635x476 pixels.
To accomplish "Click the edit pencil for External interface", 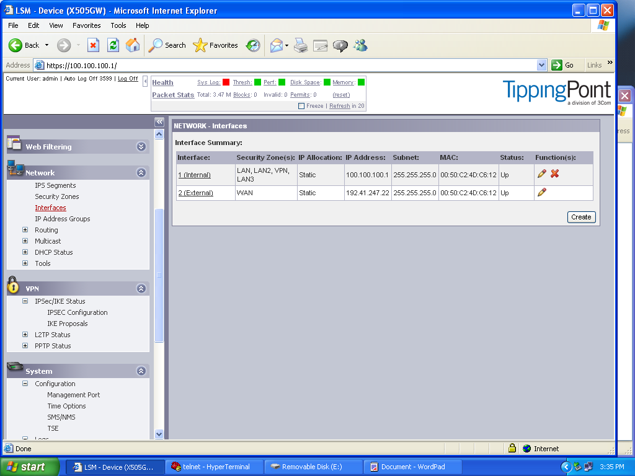I will pos(541,193).
